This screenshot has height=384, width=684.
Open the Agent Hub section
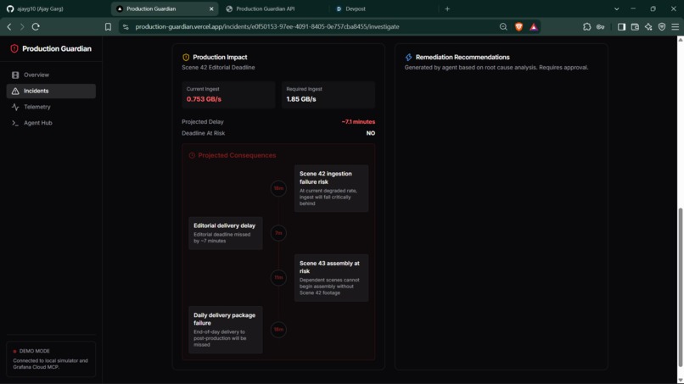pyautogui.click(x=51, y=123)
